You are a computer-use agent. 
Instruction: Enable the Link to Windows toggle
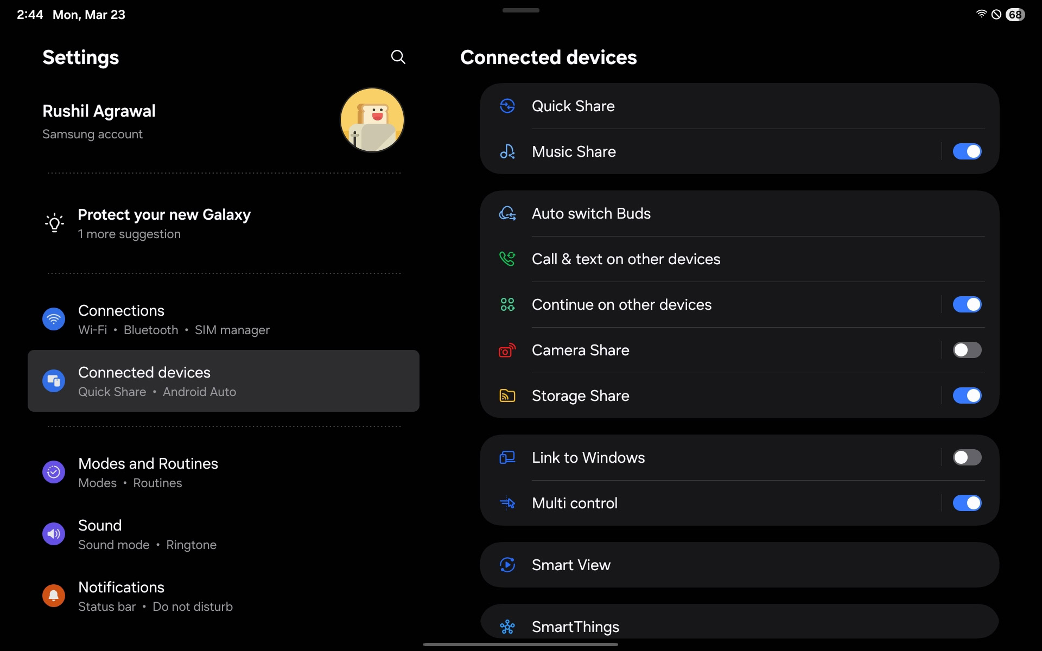pos(967,457)
